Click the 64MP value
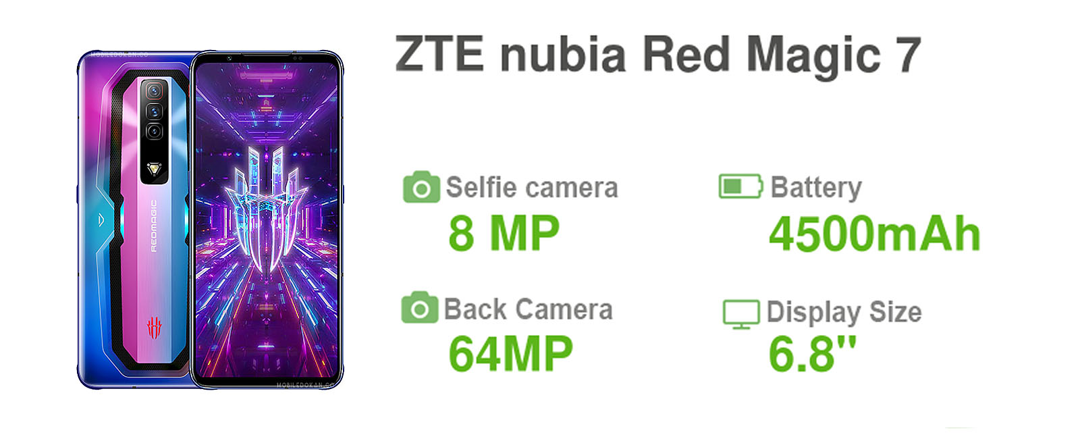Viewport: 1080px width, 439px height. coord(511,353)
